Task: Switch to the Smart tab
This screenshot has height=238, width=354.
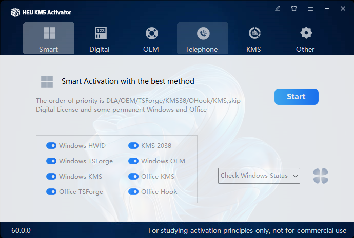Action: 49,38
